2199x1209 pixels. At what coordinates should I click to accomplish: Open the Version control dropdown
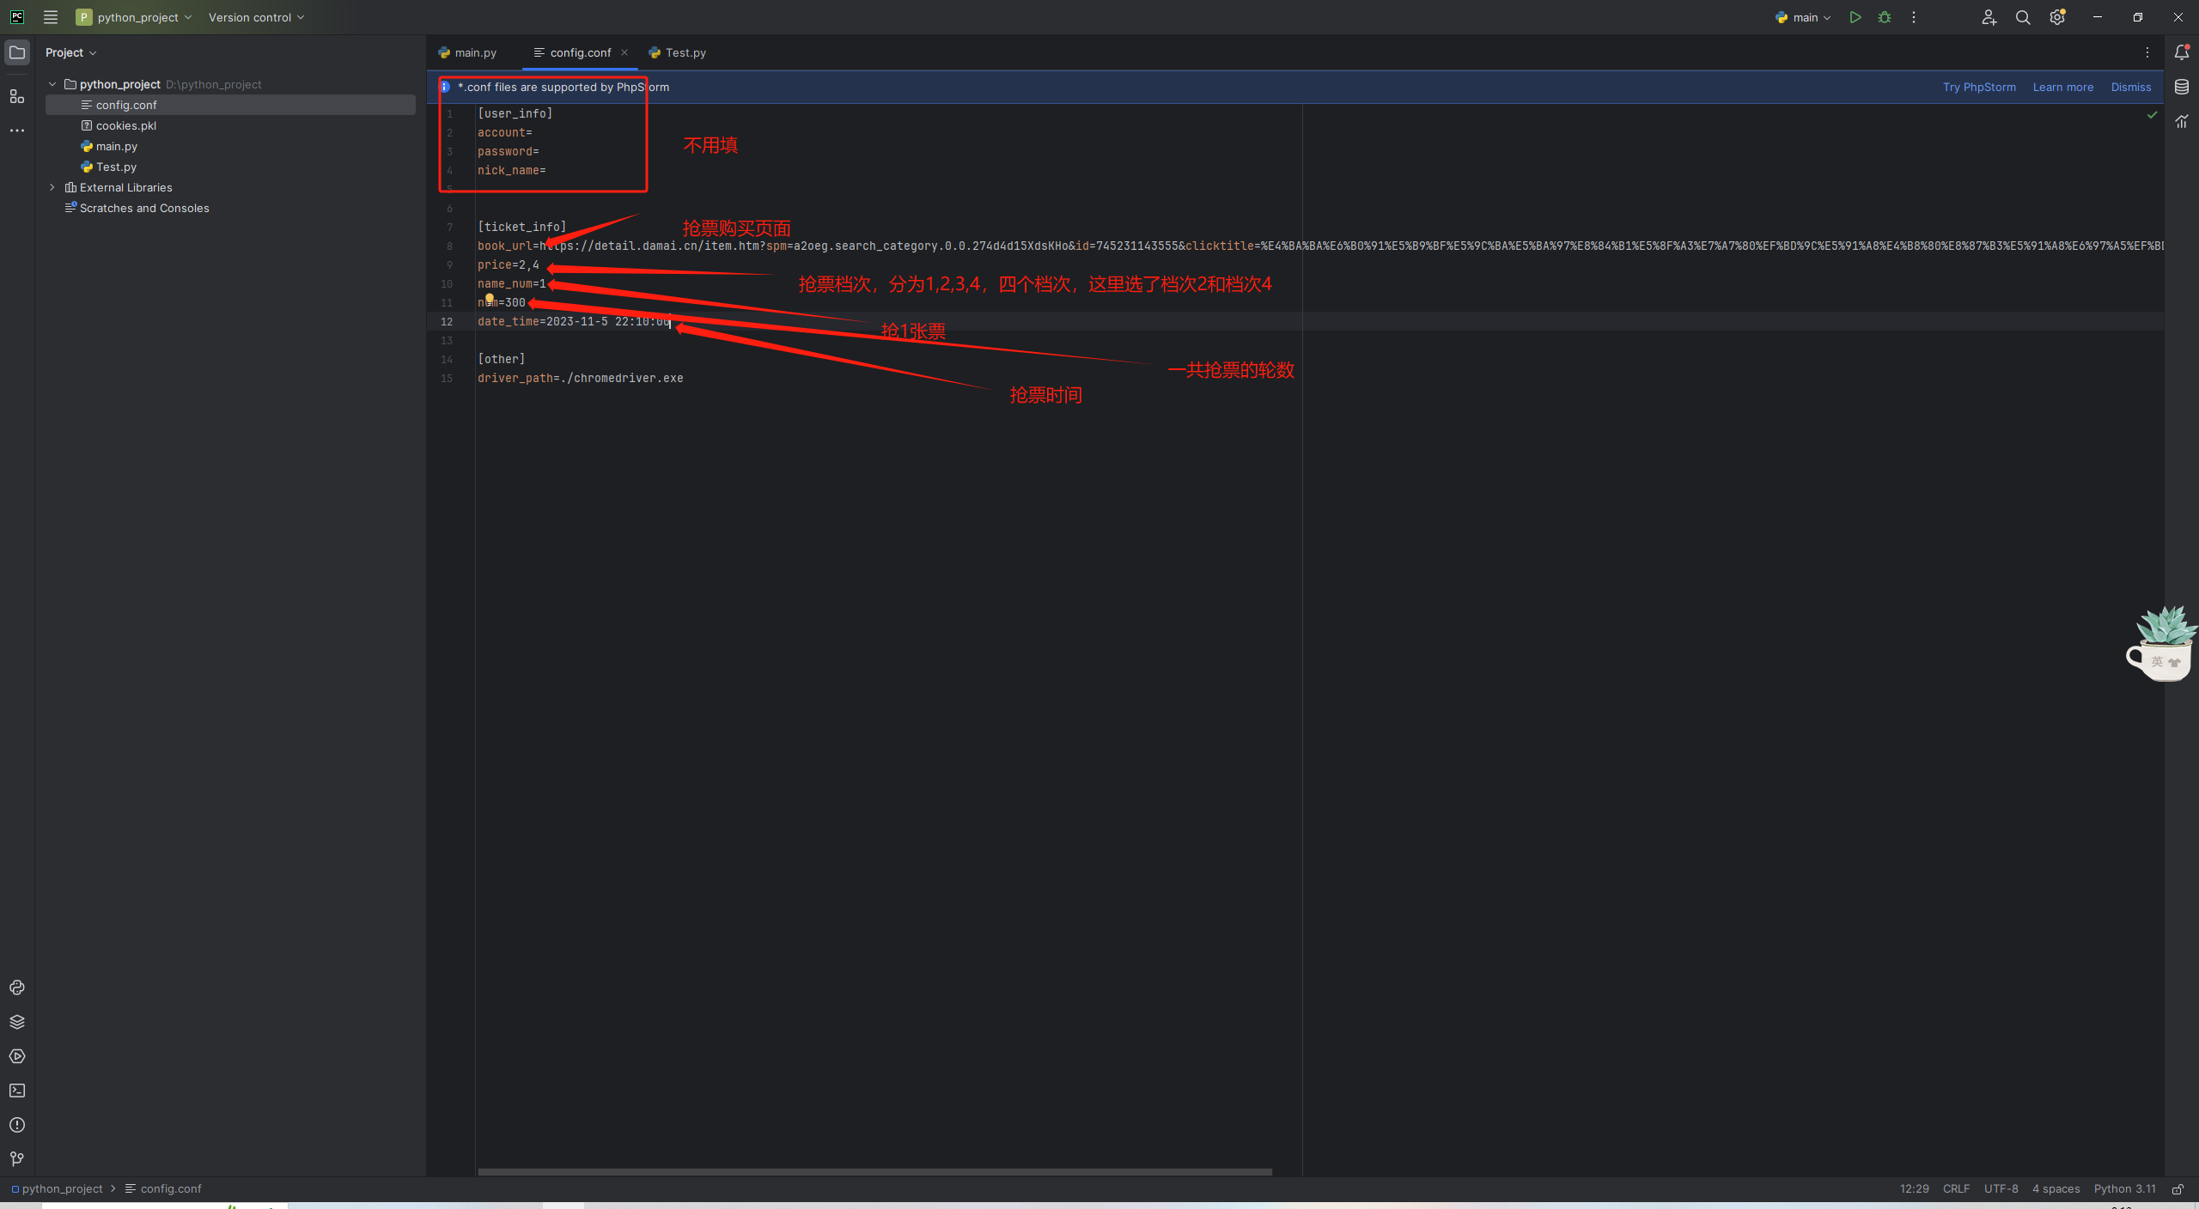[256, 17]
